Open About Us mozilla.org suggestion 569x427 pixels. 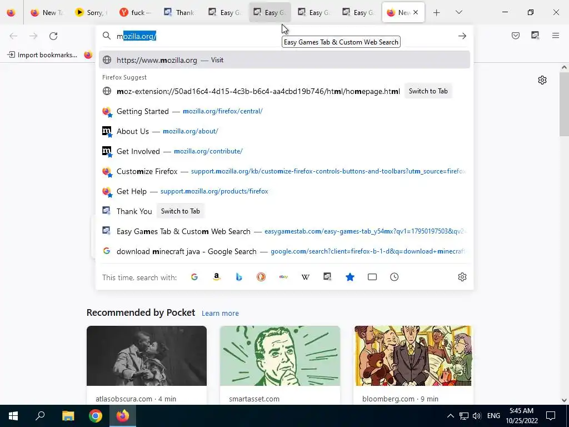coord(284,131)
